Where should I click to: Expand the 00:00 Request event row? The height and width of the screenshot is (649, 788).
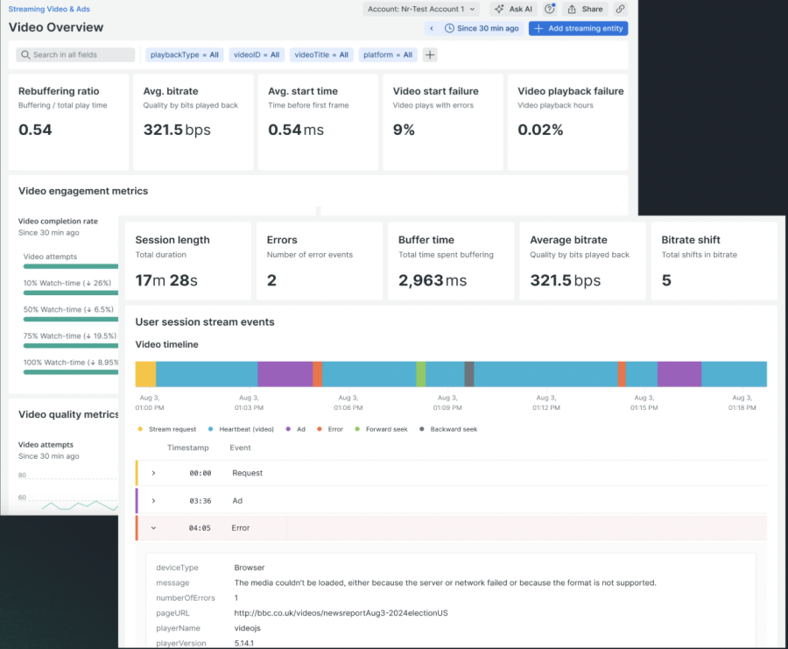[153, 473]
